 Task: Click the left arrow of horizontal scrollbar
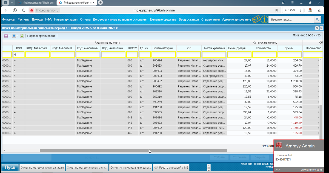(x=4, y=150)
